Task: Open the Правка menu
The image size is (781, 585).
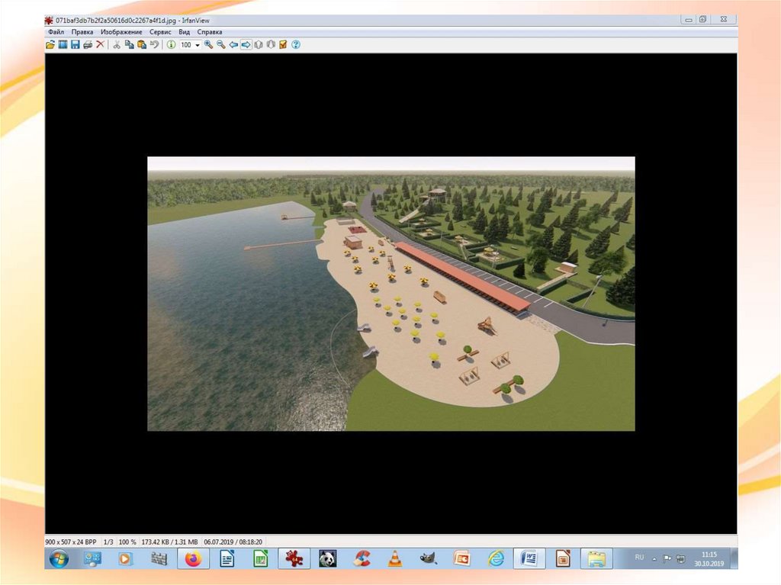Action: [x=82, y=32]
